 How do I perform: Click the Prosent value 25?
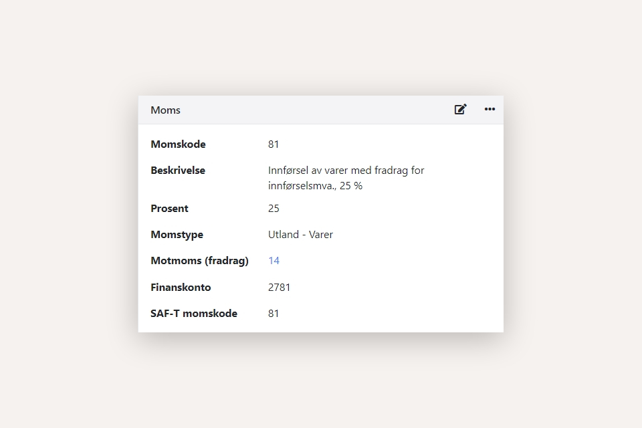click(x=274, y=209)
